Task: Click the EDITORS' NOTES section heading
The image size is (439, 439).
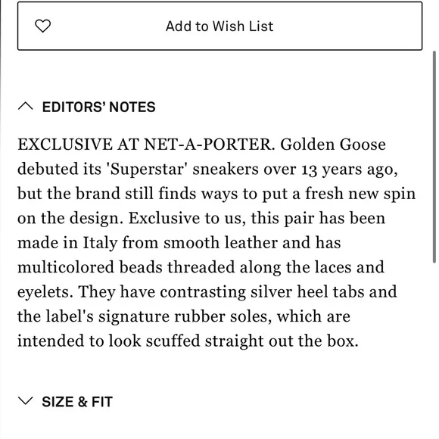Action: click(x=99, y=107)
